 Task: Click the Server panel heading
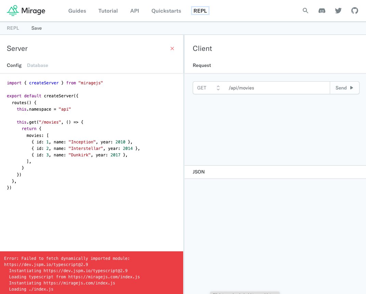tap(17, 48)
